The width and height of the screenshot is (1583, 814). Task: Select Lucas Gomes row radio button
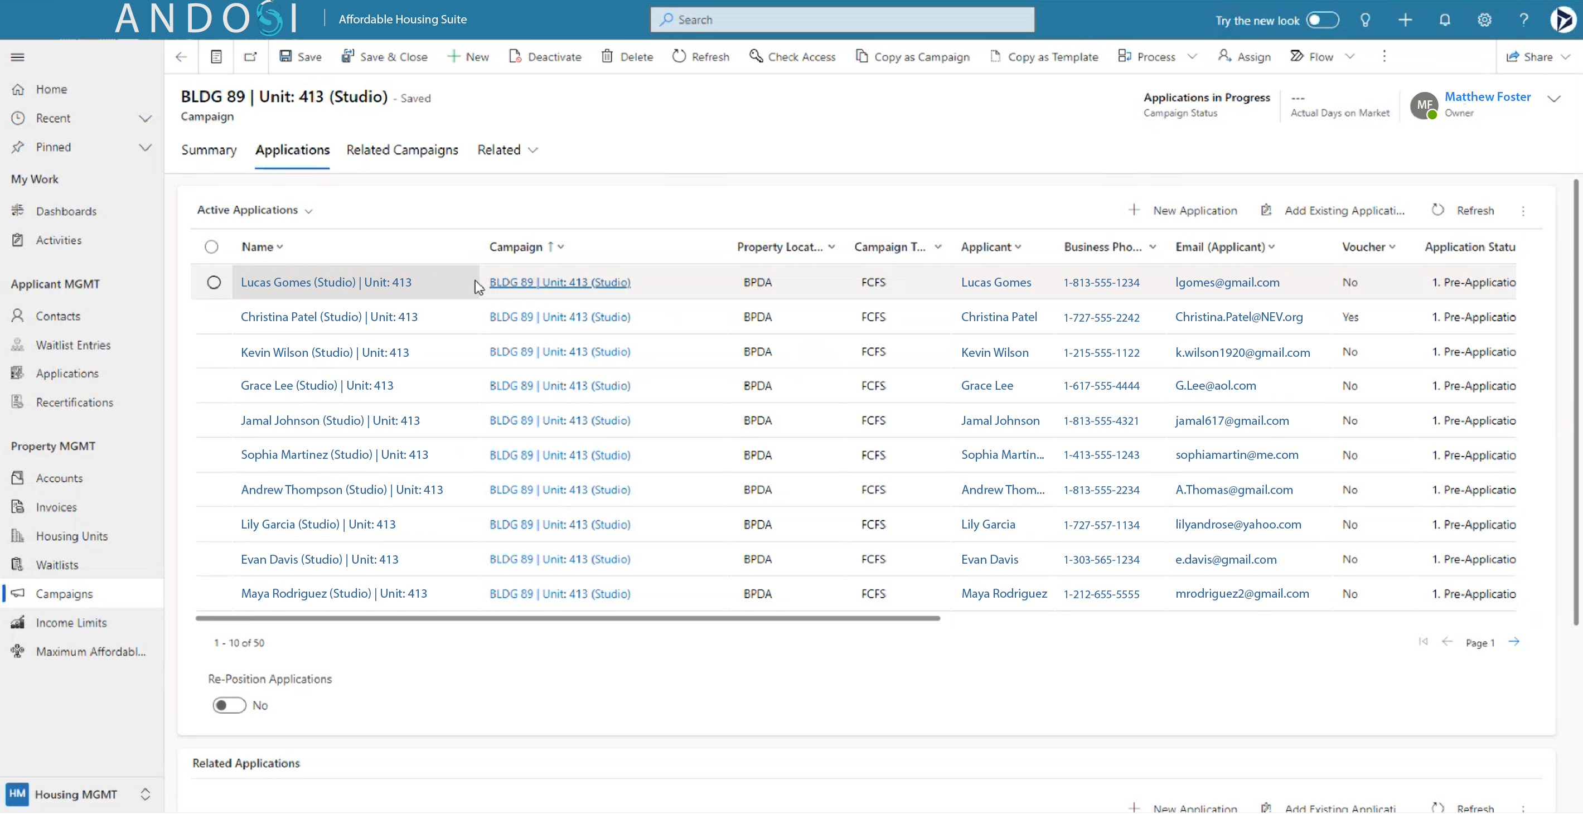[x=213, y=283]
